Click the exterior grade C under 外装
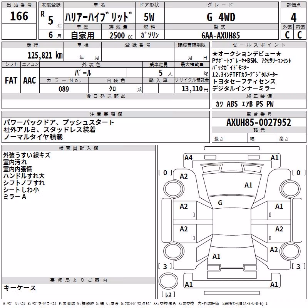 pyautogui.click(x=287, y=35)
